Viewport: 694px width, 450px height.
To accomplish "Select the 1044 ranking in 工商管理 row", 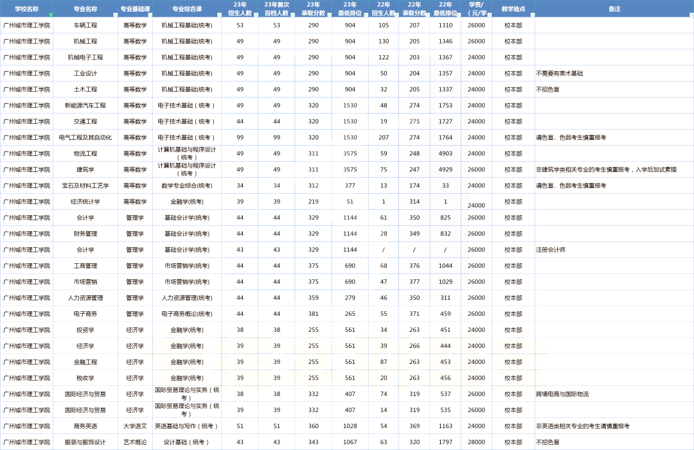I will (x=445, y=266).
